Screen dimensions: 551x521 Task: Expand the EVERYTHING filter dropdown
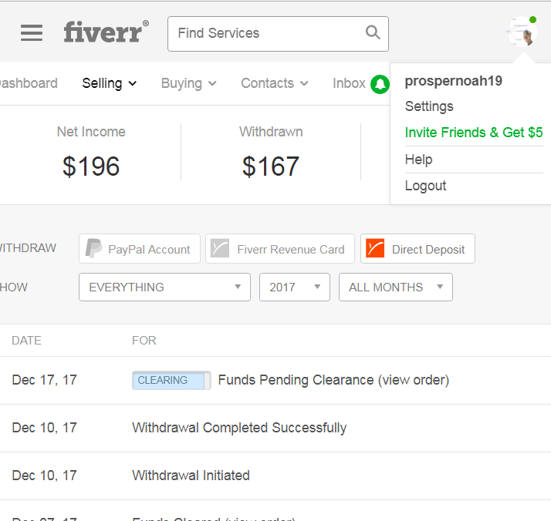pos(164,287)
